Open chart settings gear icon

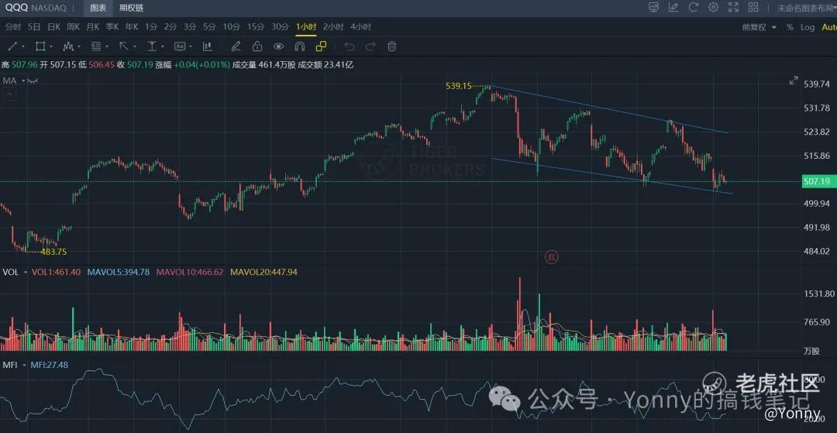pyautogui.click(x=713, y=7)
